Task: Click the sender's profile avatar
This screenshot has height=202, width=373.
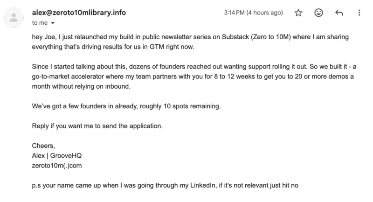Action: [x=14, y=18]
